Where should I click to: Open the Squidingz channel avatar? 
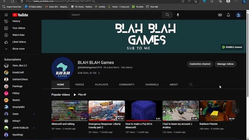(6, 135)
